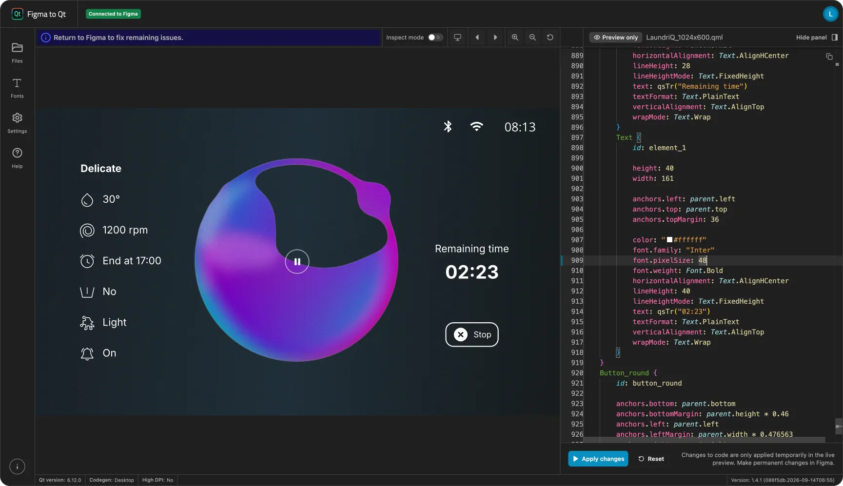Click the Wi-Fi icon in the preview
Viewport: 843px width, 486px height.
click(x=476, y=127)
